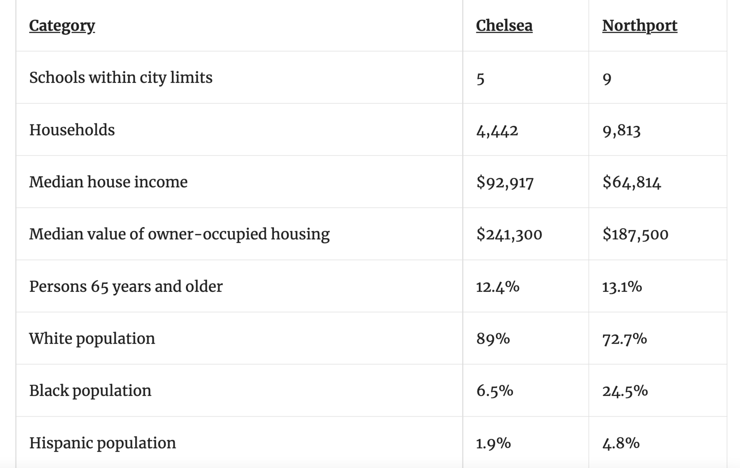Viewport: 740px width, 468px height.
Task: Select Northport's 72.7% White population cell
Action: point(624,339)
